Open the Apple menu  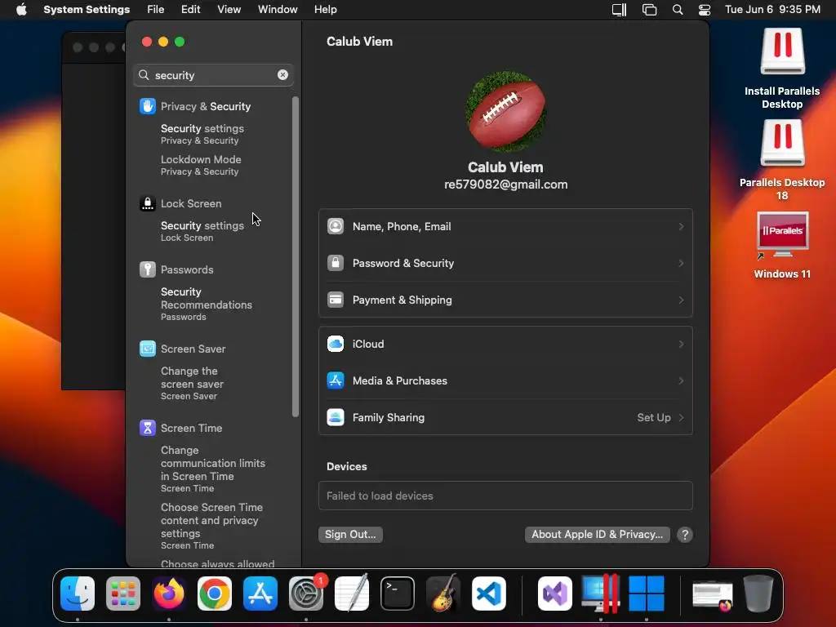click(x=21, y=10)
